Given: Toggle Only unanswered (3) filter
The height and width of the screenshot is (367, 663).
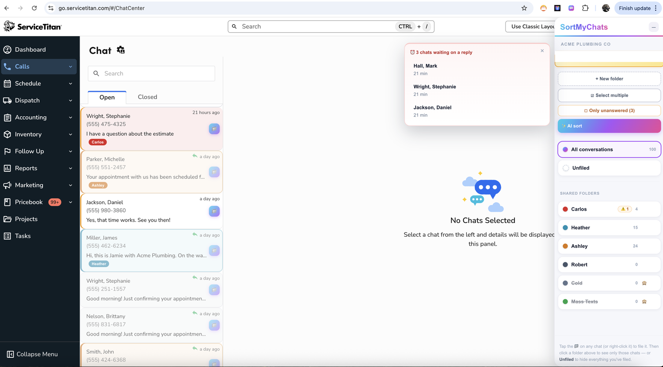Looking at the screenshot, I should tap(609, 110).
